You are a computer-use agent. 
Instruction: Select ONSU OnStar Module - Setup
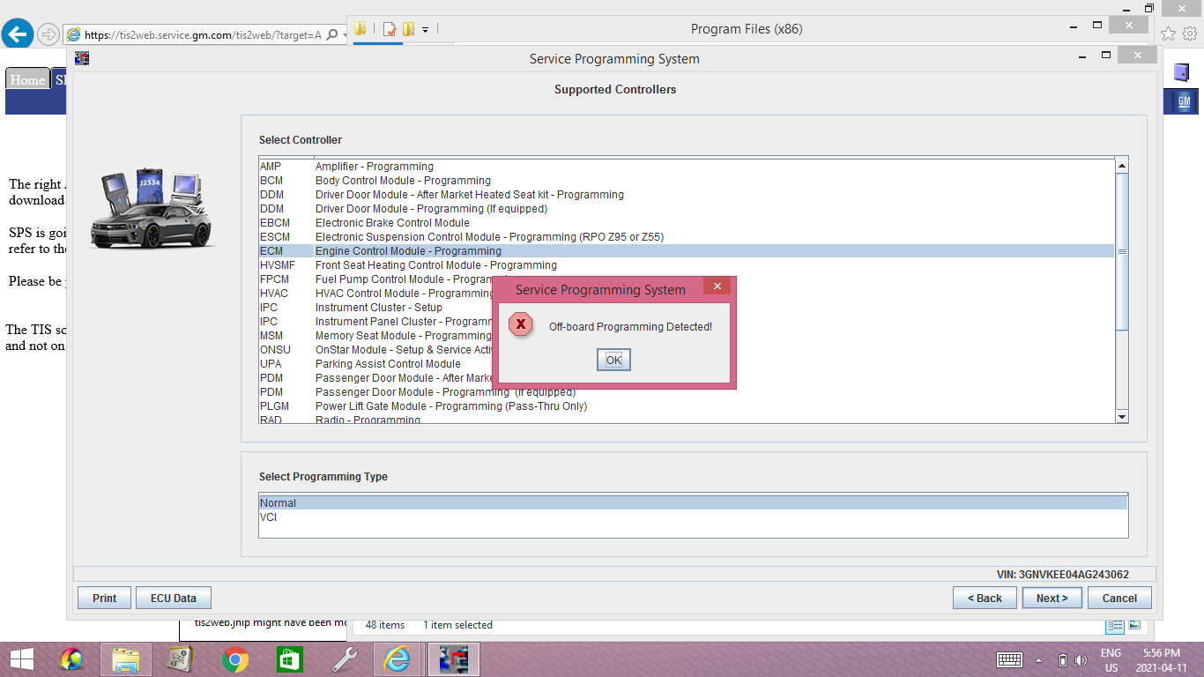tap(687, 350)
